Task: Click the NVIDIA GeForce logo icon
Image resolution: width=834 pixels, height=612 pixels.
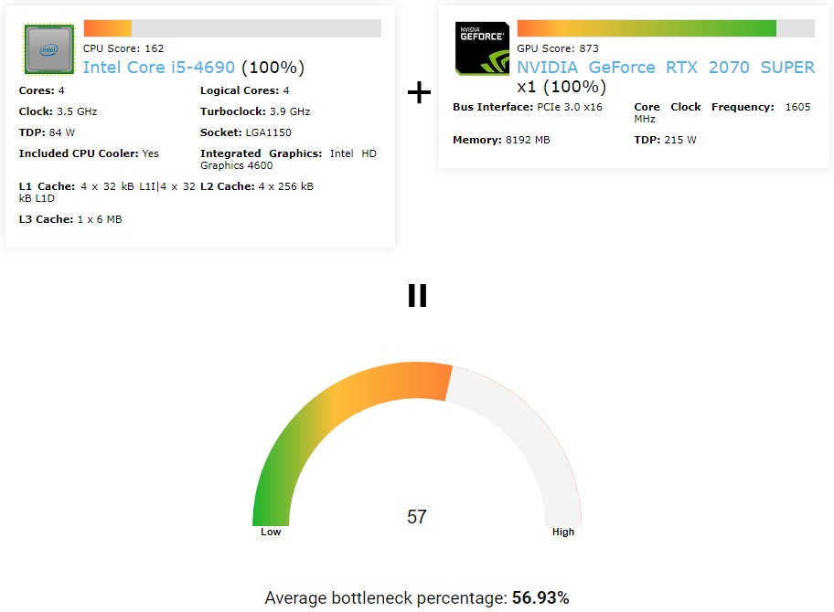Action: pyautogui.click(x=482, y=48)
